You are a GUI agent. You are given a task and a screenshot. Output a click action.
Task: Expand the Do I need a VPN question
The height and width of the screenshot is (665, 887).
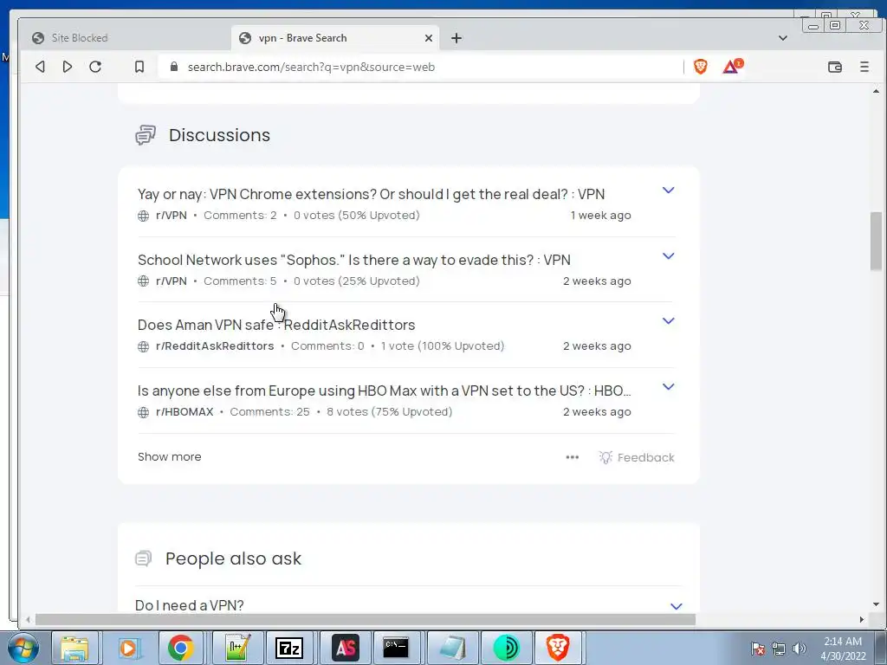coord(676,606)
